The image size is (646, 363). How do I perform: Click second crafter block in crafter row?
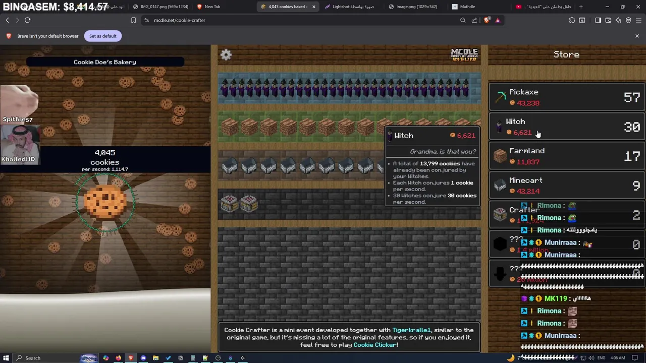click(x=249, y=203)
